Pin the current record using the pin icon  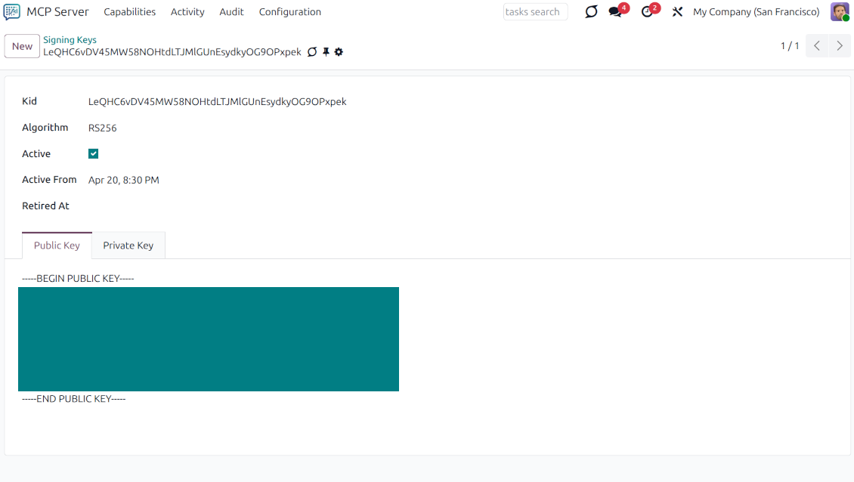pyautogui.click(x=325, y=51)
